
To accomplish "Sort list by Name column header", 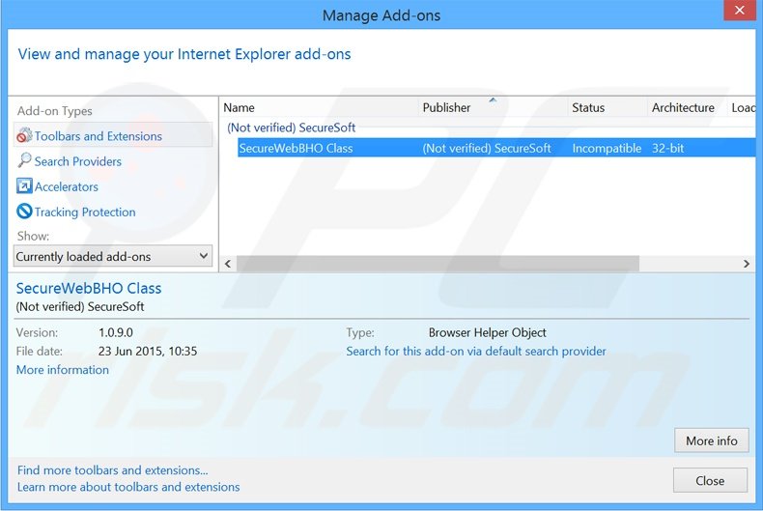I will [x=319, y=107].
